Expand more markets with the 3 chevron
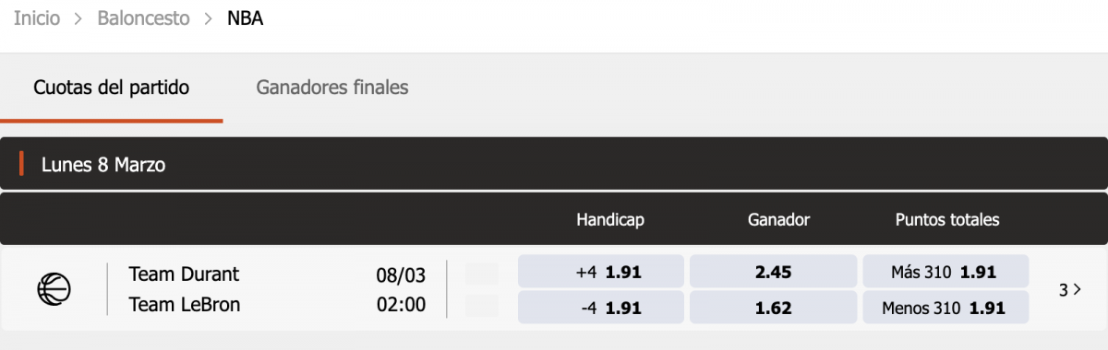 pos(1070,289)
